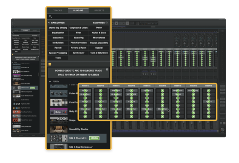Click plus icon on the COF comp insert slot

[x=193, y=91]
